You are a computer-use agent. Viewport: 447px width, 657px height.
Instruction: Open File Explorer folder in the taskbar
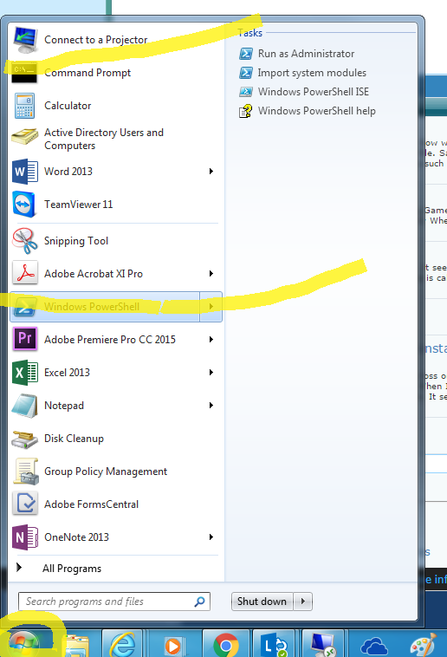coord(76,647)
